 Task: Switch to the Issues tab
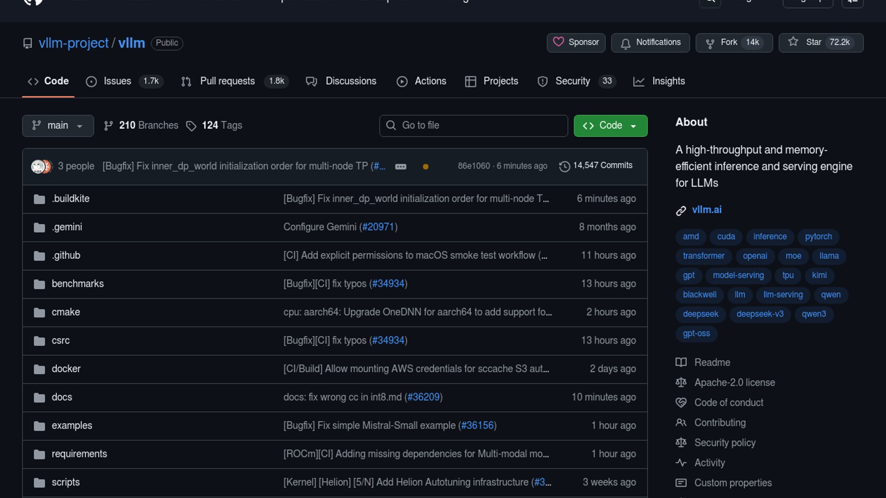point(117,81)
